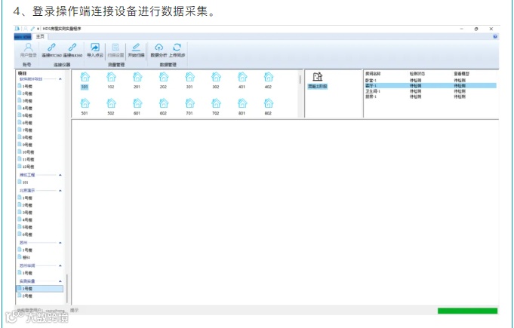Select the 卫生间-1 room row
The width and height of the screenshot is (514, 328).
tap(431, 91)
